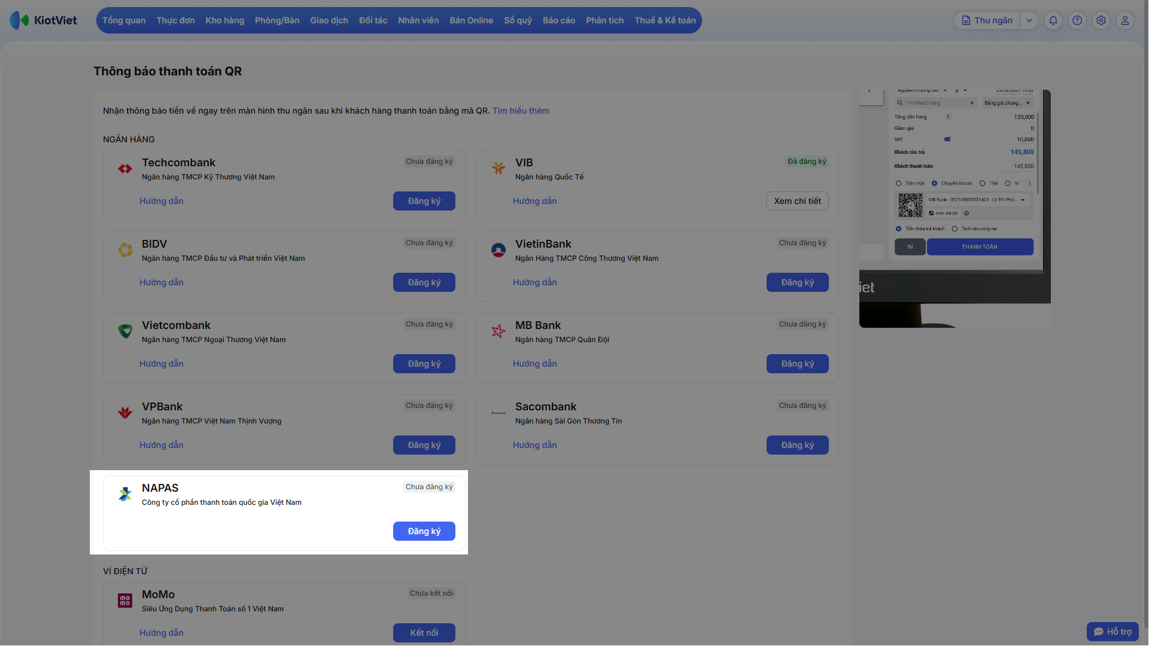Click the Vietcombank logo icon
The width and height of the screenshot is (1149, 646).
click(125, 331)
